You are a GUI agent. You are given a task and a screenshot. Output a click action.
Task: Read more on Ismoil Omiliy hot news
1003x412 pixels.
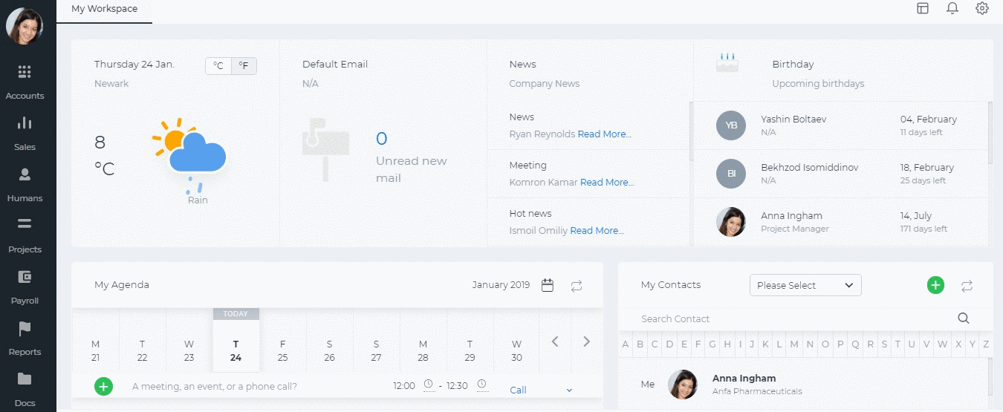point(597,231)
